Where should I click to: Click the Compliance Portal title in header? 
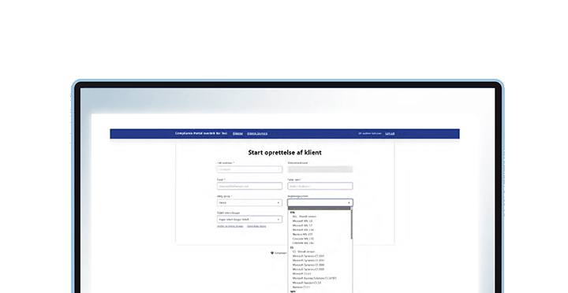(x=201, y=133)
